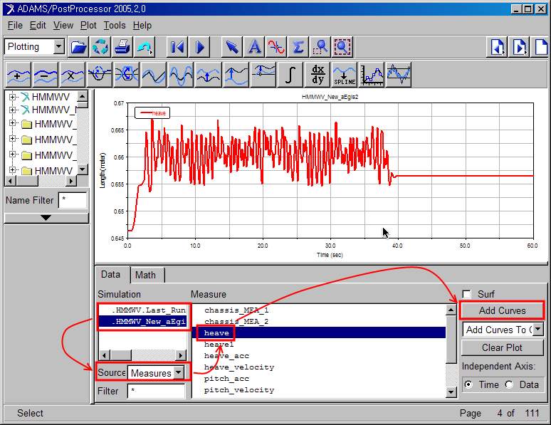The width and height of the screenshot is (551, 425).
Task: Open the Plot menu
Action: 88,25
